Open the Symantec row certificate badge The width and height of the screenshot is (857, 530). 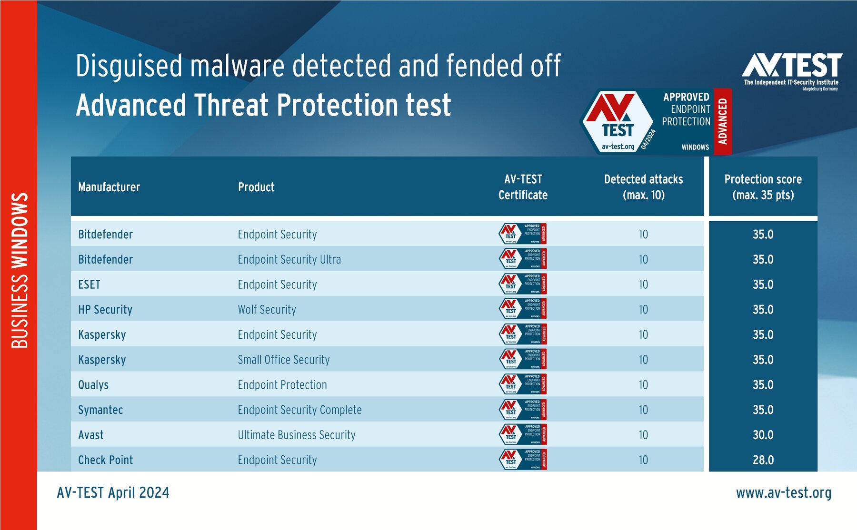(x=522, y=410)
